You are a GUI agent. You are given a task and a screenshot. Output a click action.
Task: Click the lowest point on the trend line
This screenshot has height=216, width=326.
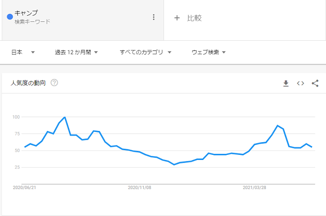(174, 165)
